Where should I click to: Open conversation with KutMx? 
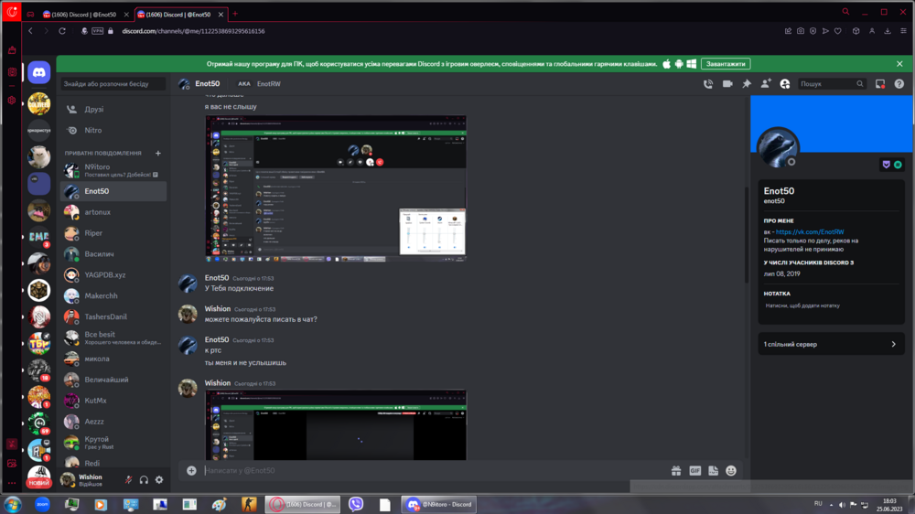click(x=113, y=401)
